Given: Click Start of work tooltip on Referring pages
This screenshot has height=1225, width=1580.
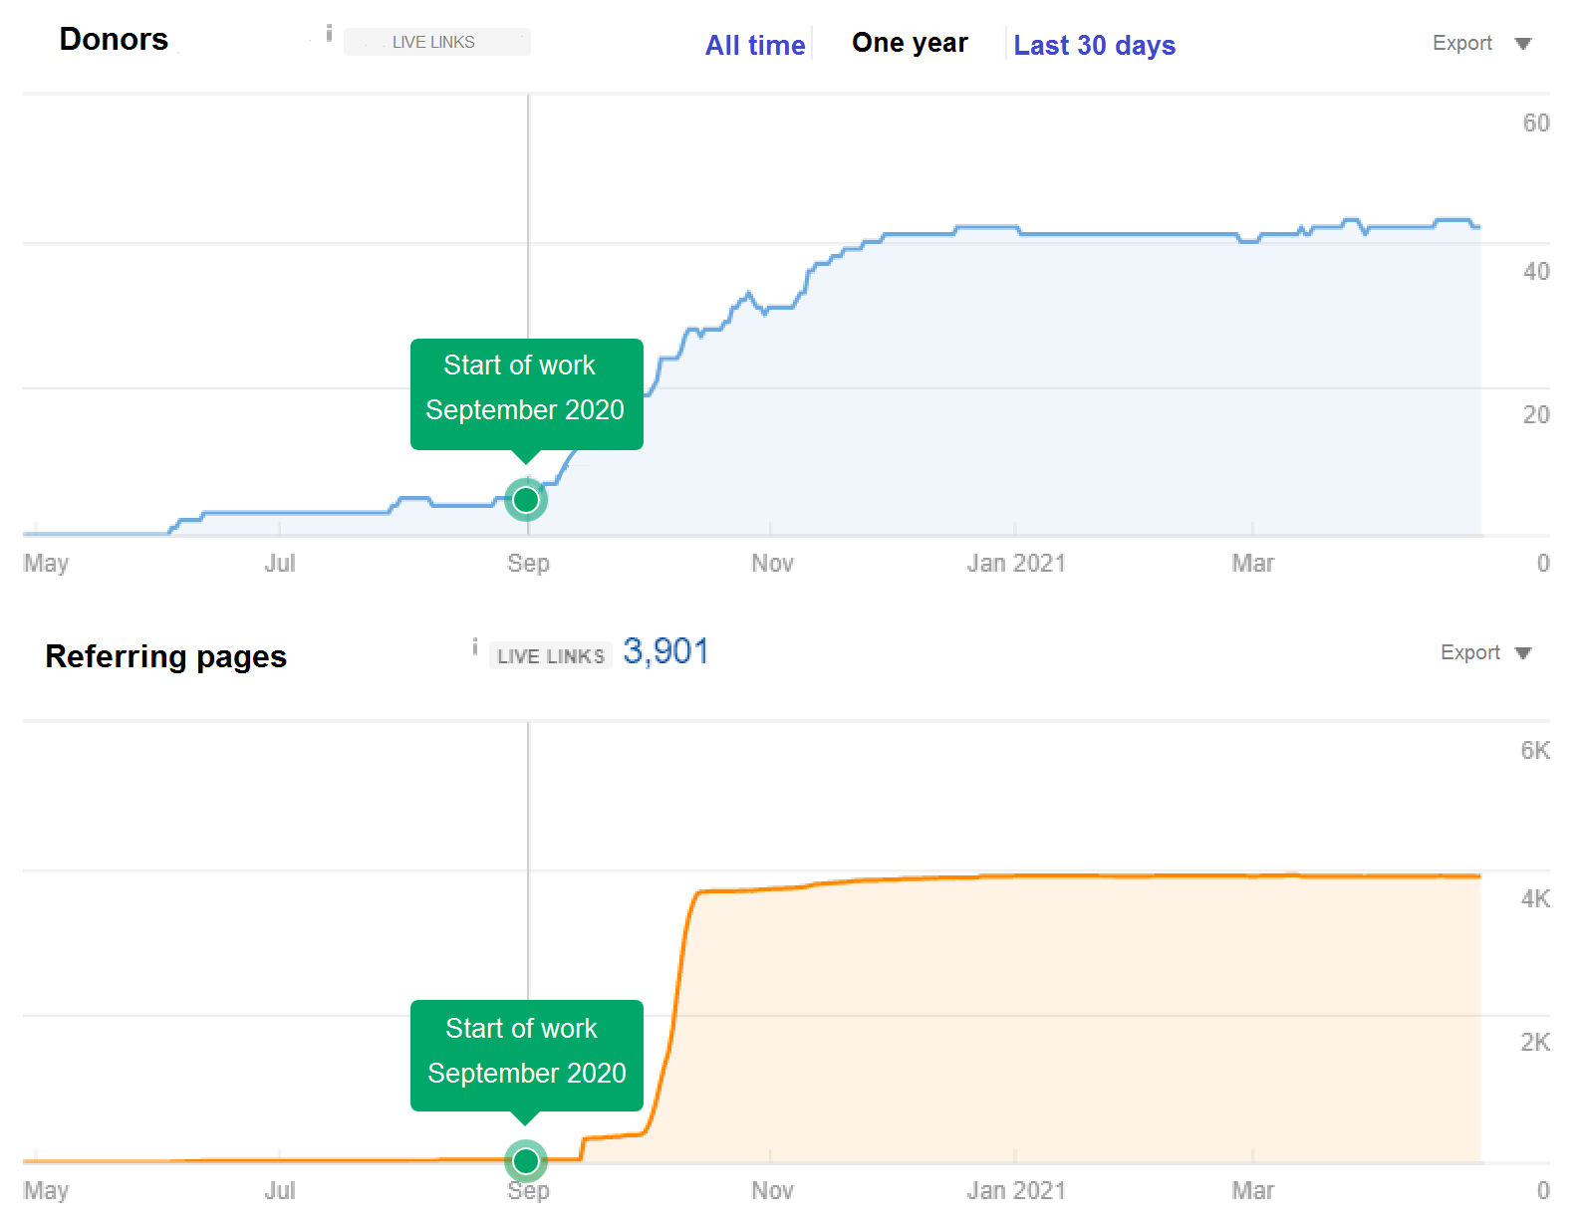Looking at the screenshot, I should tap(526, 1054).
